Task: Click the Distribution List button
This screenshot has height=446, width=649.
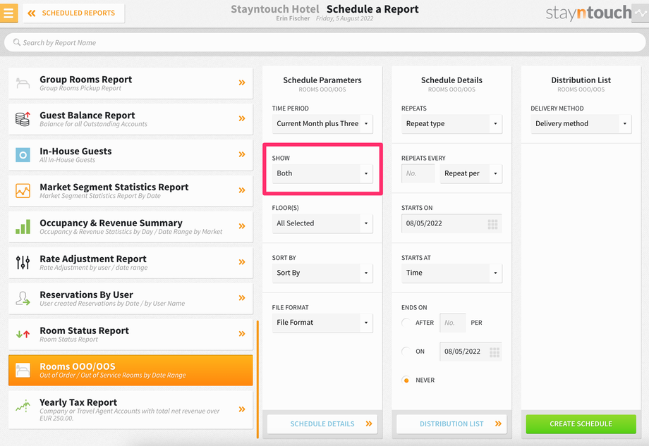Action: pyautogui.click(x=451, y=423)
